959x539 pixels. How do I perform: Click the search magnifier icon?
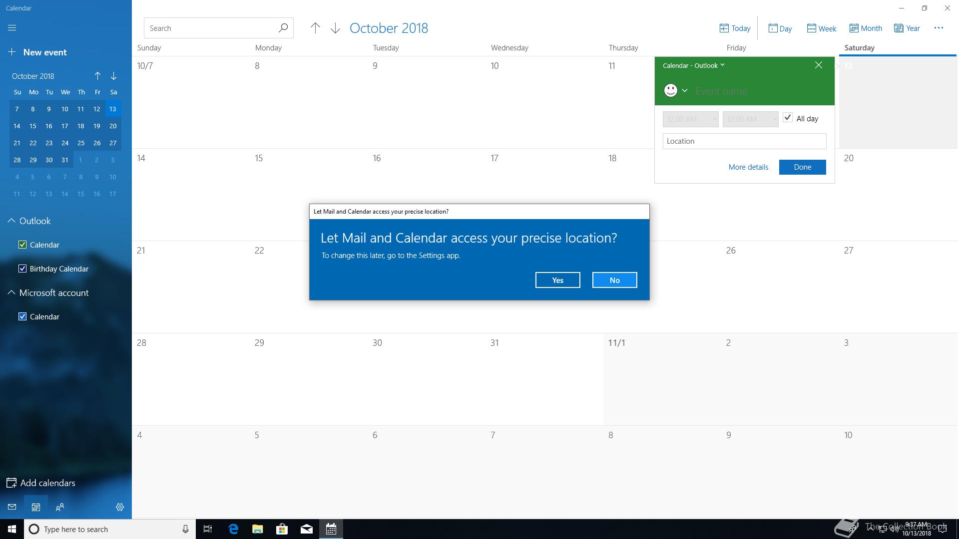(x=283, y=28)
